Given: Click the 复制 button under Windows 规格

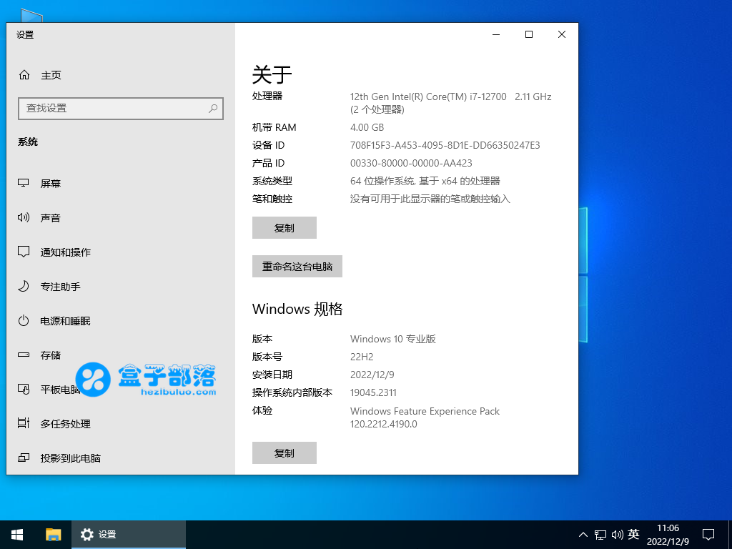Looking at the screenshot, I should click(285, 452).
